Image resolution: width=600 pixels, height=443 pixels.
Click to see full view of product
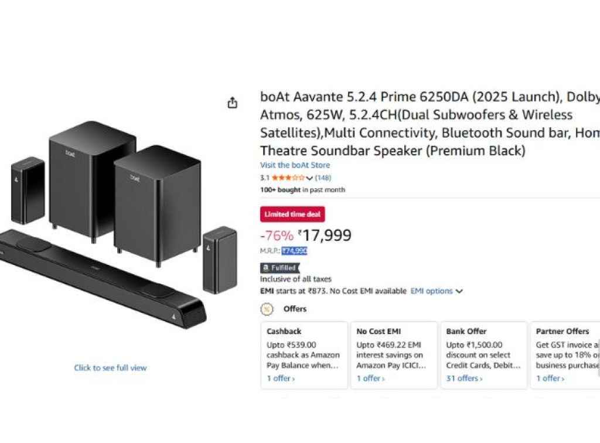[x=110, y=368]
